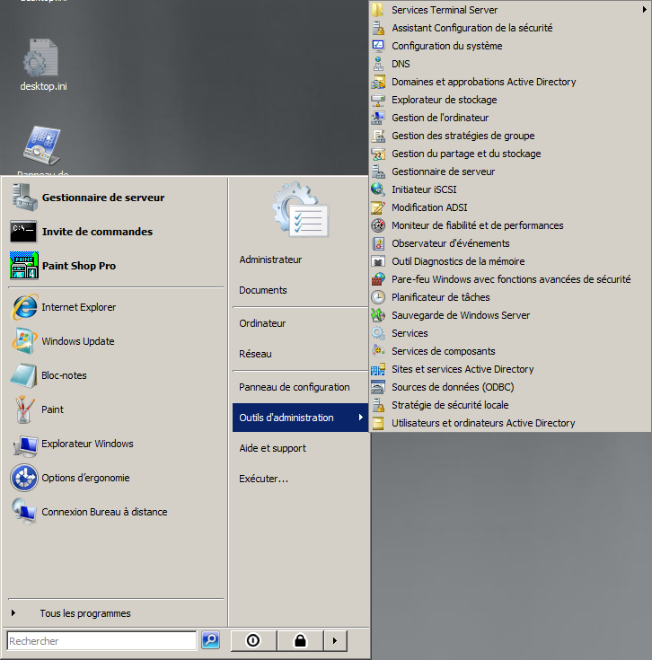Launch Windows Update via its icon
Screen dimensions: 652x660
pos(24,341)
